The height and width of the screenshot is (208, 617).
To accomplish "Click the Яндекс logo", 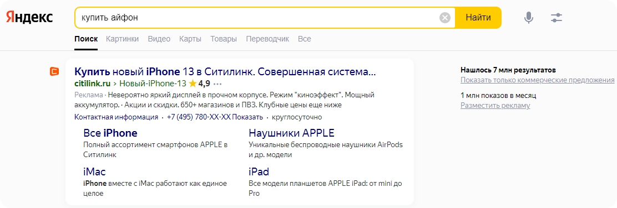I will point(29,18).
